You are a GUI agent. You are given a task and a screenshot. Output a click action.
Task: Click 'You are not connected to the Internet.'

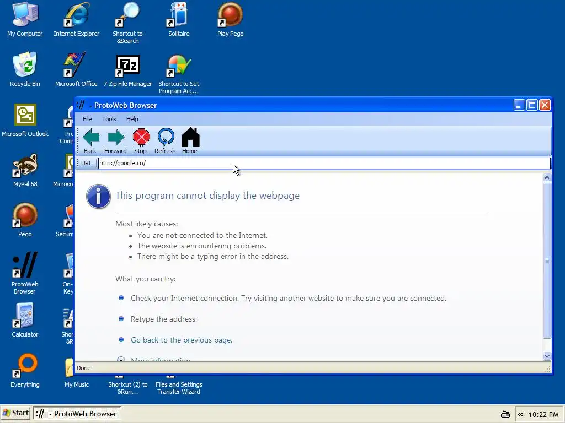coord(202,236)
